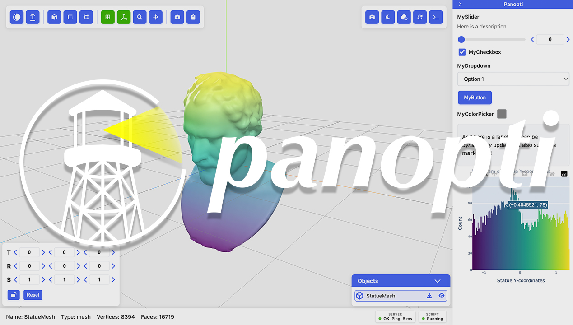Click the second R rotation input field
This screenshot has height=325, width=573.
click(x=64, y=266)
